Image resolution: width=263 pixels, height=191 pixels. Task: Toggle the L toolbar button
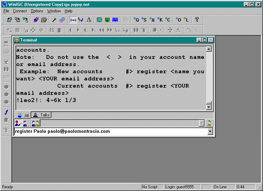click(186, 20)
